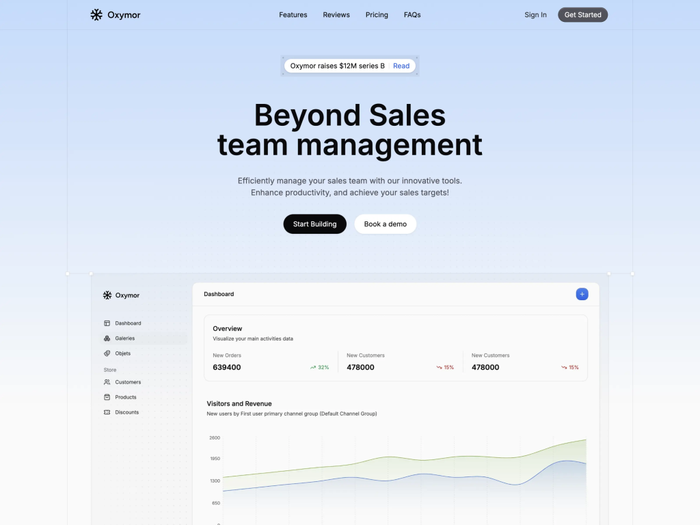Open the FAQs navigation item
This screenshot has height=525, width=700.
pos(412,14)
